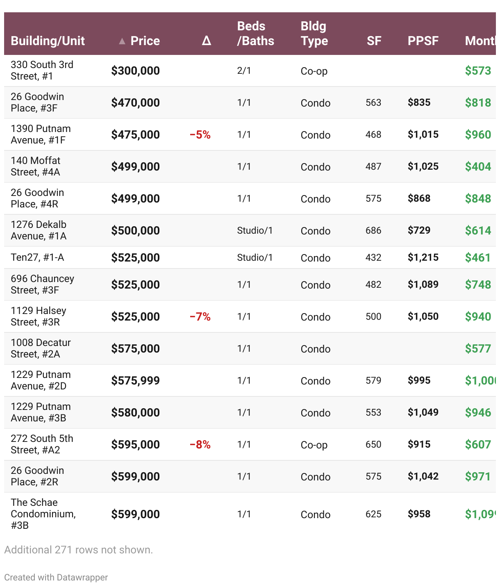Select the PPSF column header
The width and height of the screenshot is (500, 587).
pos(423,41)
